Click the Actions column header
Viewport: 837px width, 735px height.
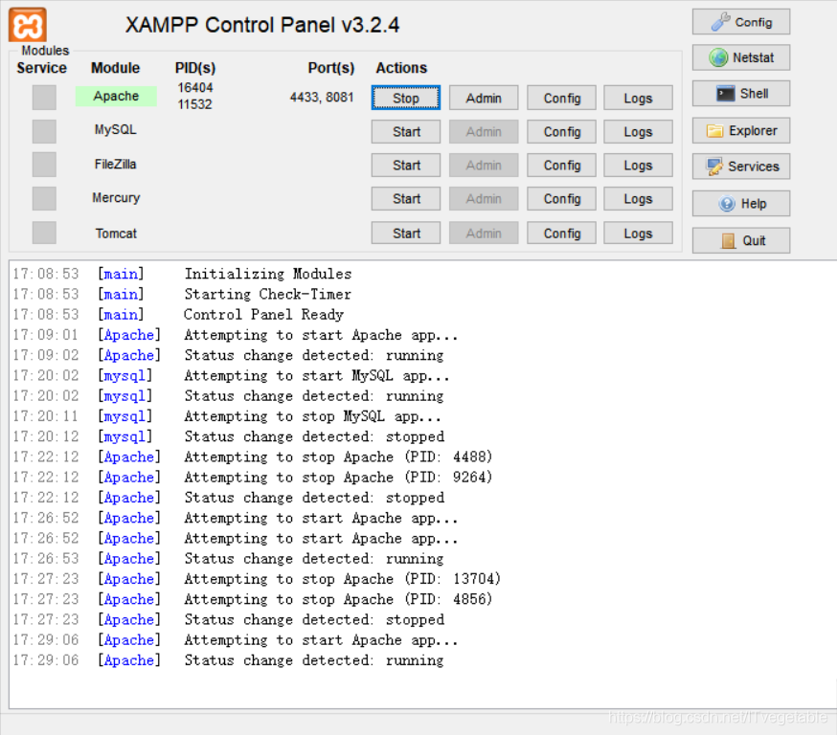[x=401, y=68]
